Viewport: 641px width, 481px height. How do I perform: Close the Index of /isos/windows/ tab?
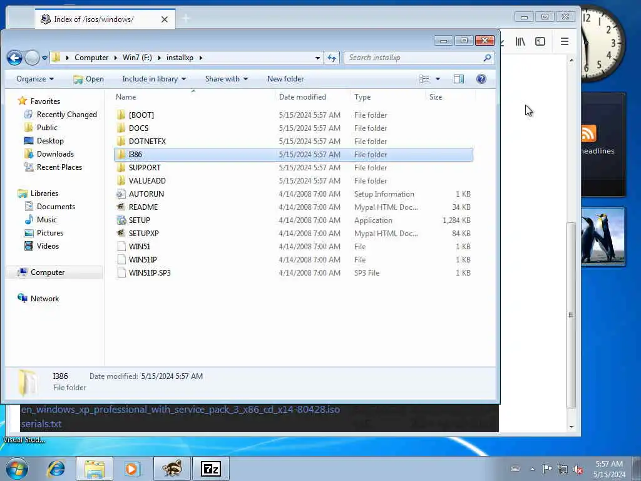[x=165, y=19]
